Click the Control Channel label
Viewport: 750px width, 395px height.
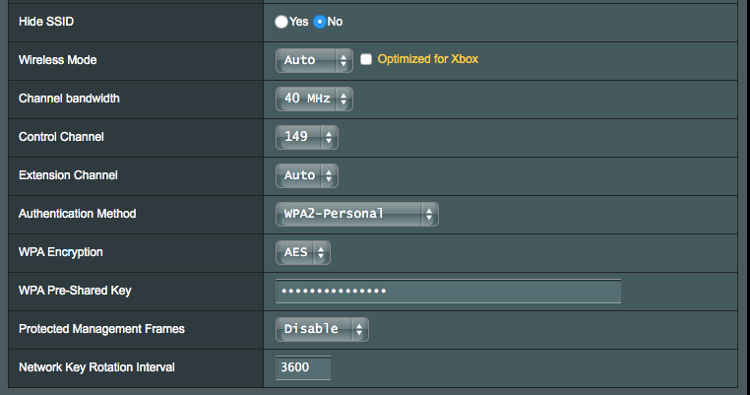click(x=61, y=137)
